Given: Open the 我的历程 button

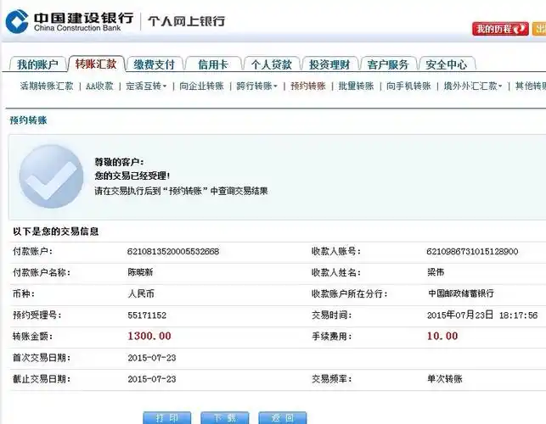Looking at the screenshot, I should [x=500, y=29].
